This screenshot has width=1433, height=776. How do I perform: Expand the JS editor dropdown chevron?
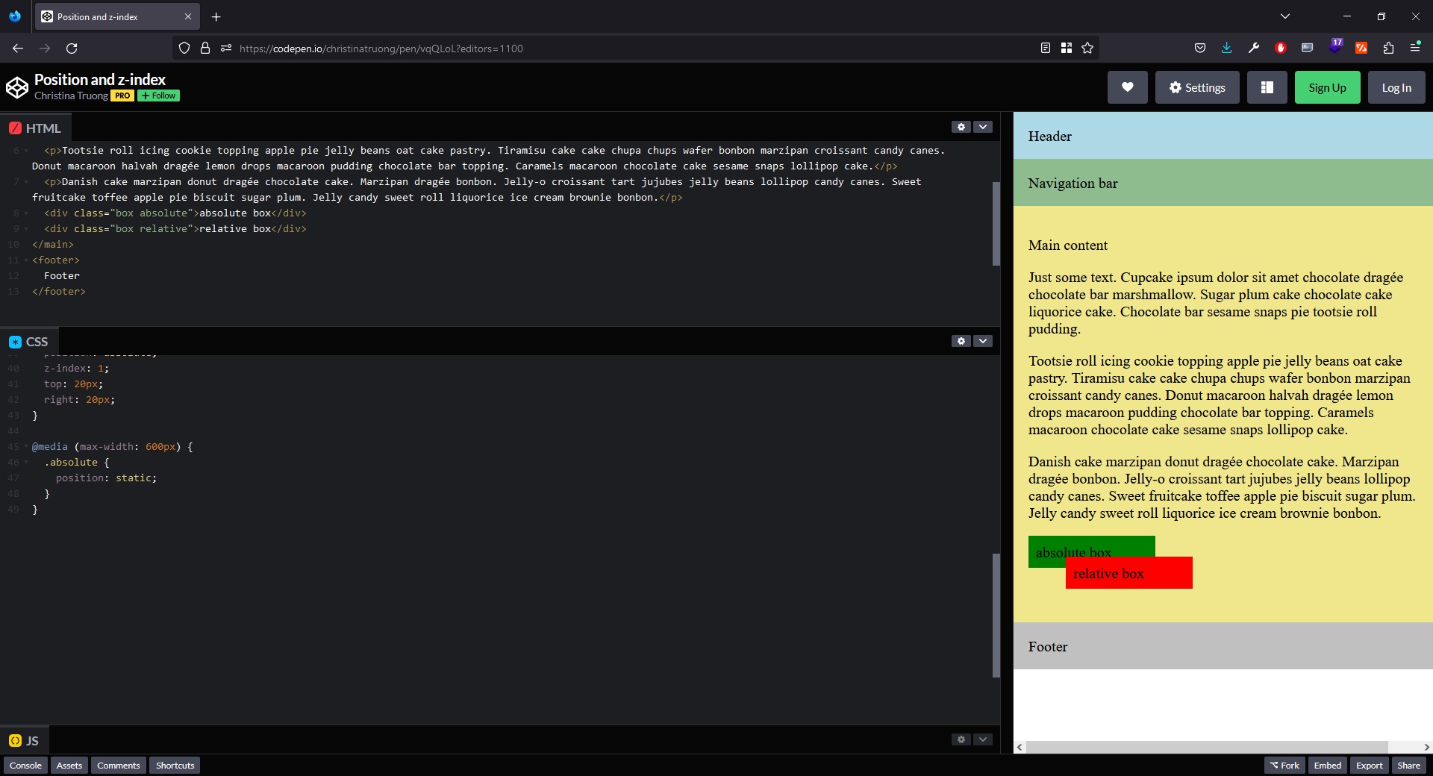983,739
